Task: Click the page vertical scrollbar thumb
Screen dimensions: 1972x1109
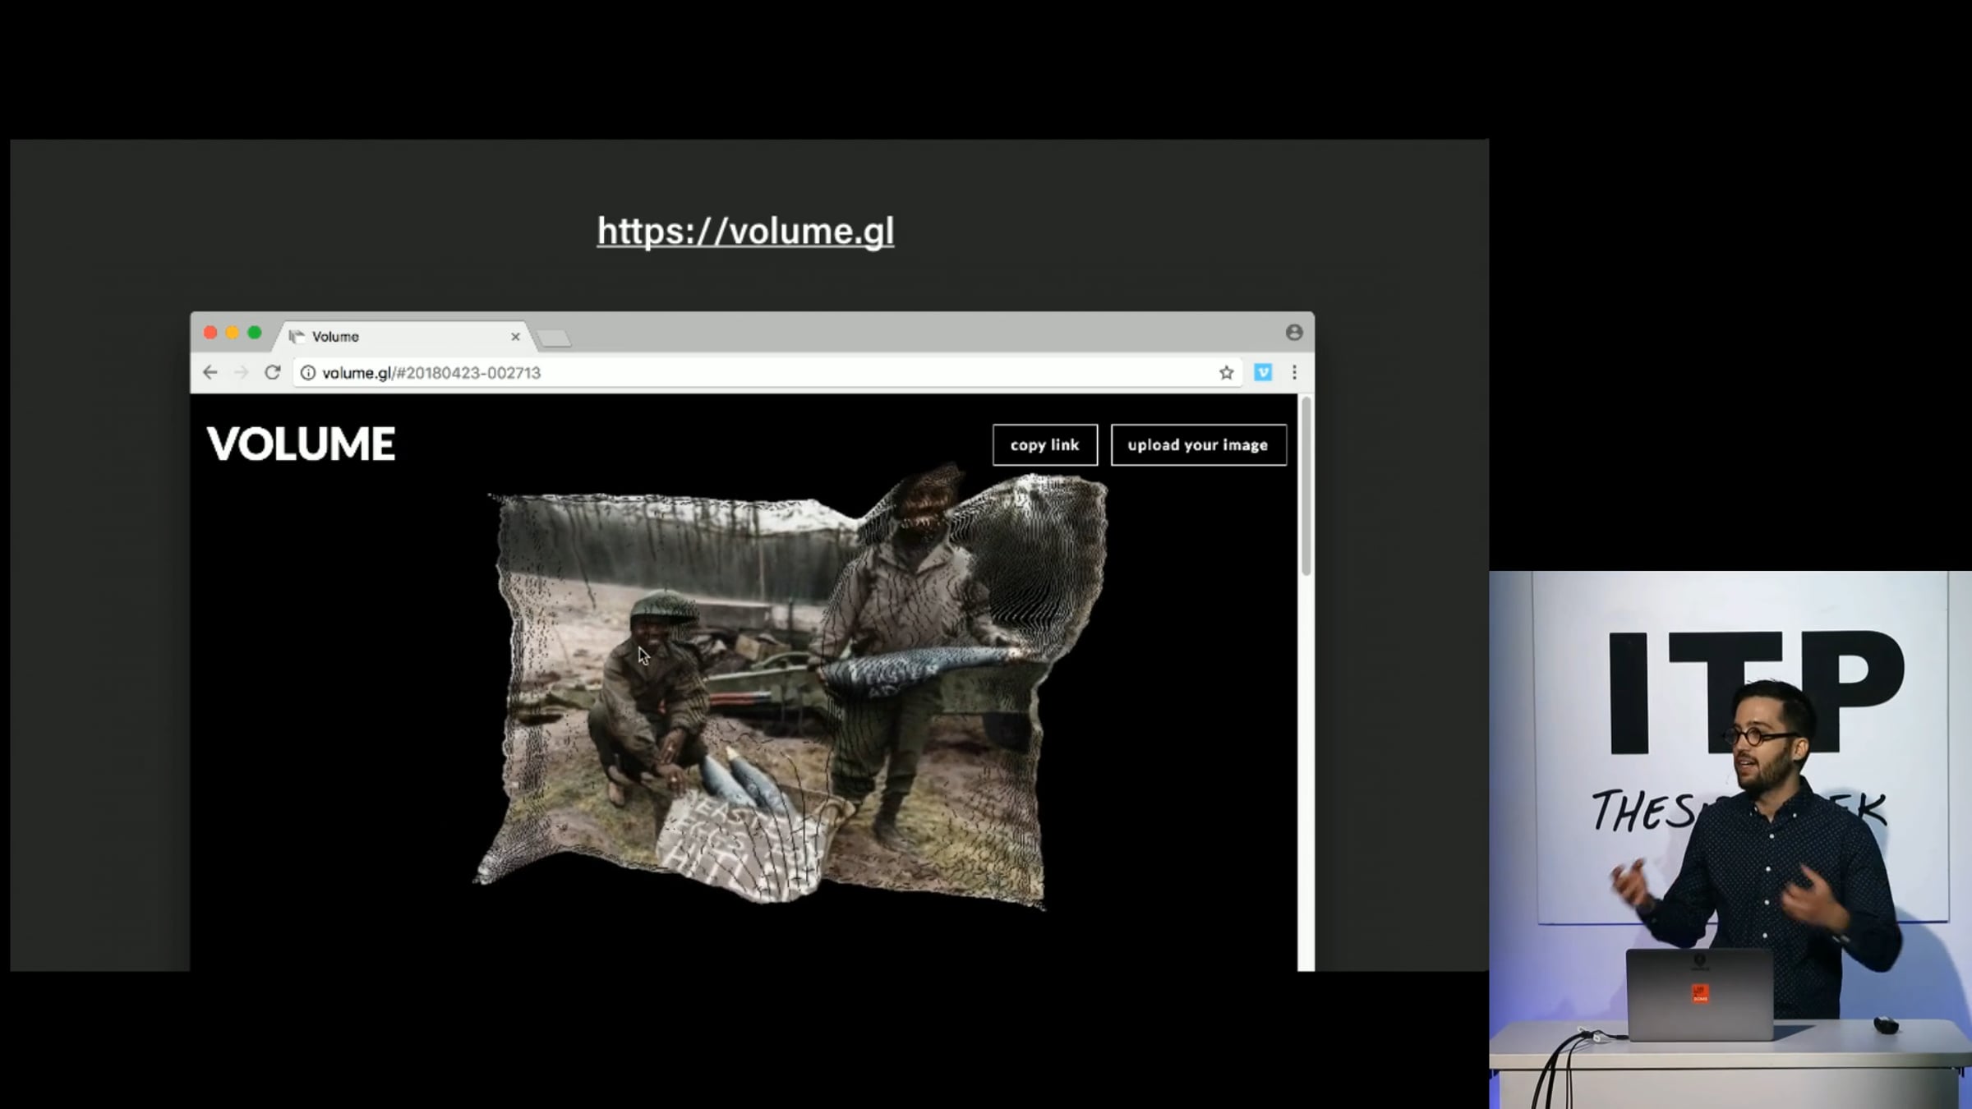Action: (1306, 485)
